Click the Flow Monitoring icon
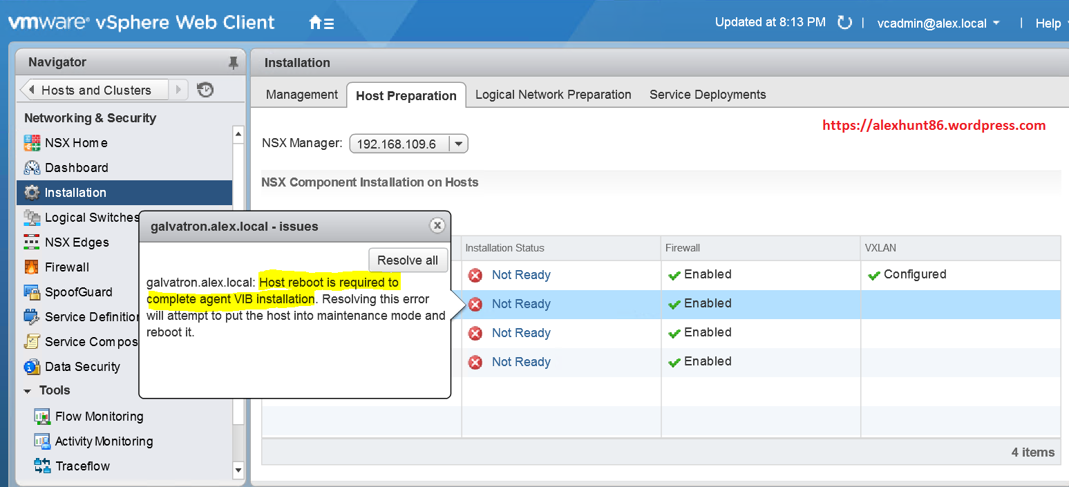 (x=42, y=417)
